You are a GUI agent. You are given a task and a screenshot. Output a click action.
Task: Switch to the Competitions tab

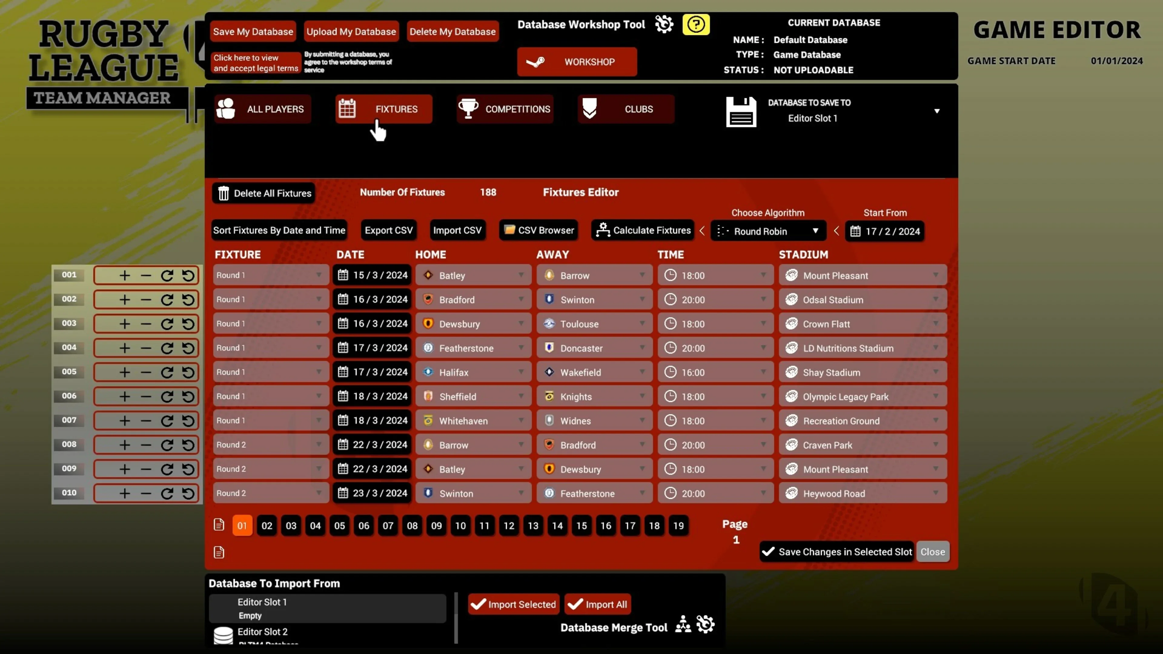click(x=505, y=109)
